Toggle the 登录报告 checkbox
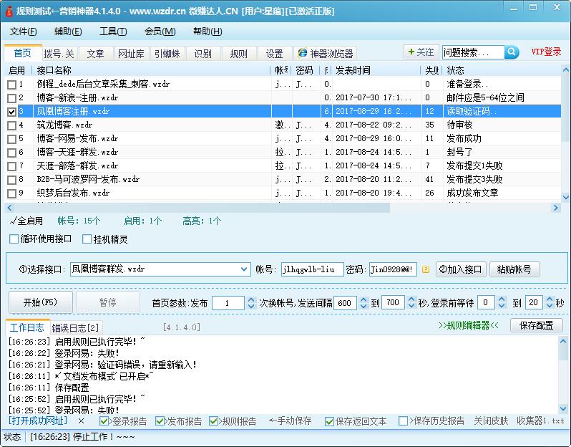This screenshot has width=571, height=447. [x=104, y=421]
